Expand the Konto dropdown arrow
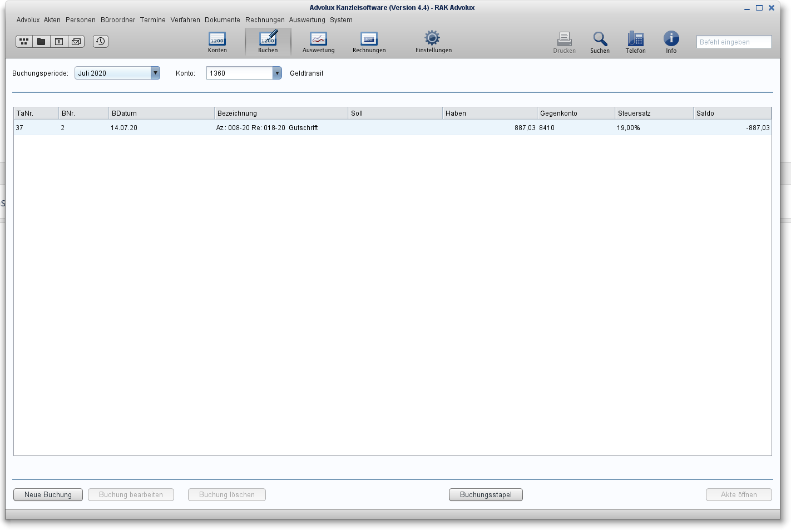Screen dimensions: 791x530 (277, 73)
